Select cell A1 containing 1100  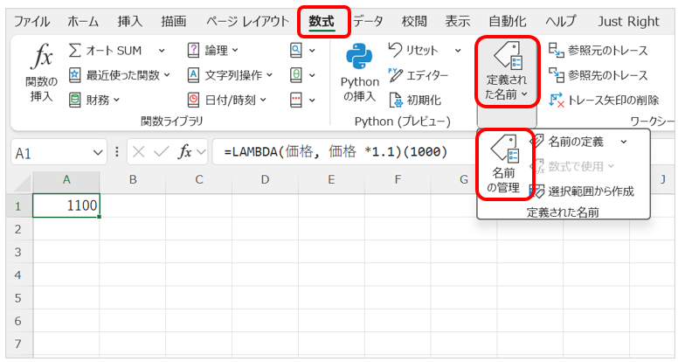66,205
